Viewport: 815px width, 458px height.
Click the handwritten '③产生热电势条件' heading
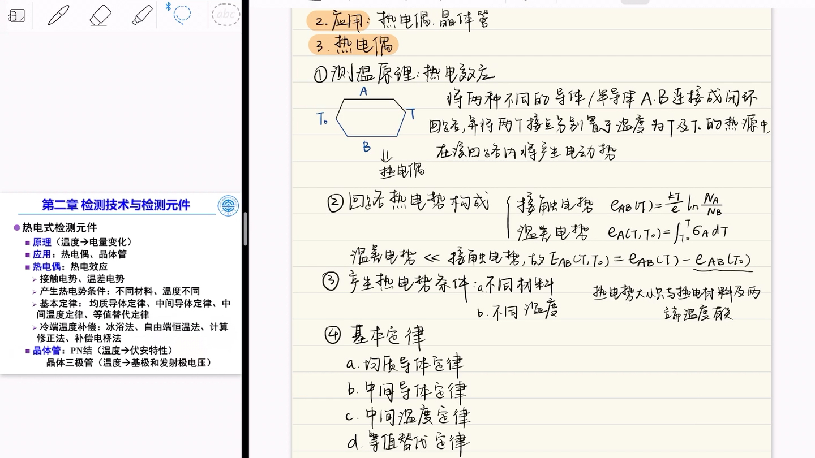(399, 283)
